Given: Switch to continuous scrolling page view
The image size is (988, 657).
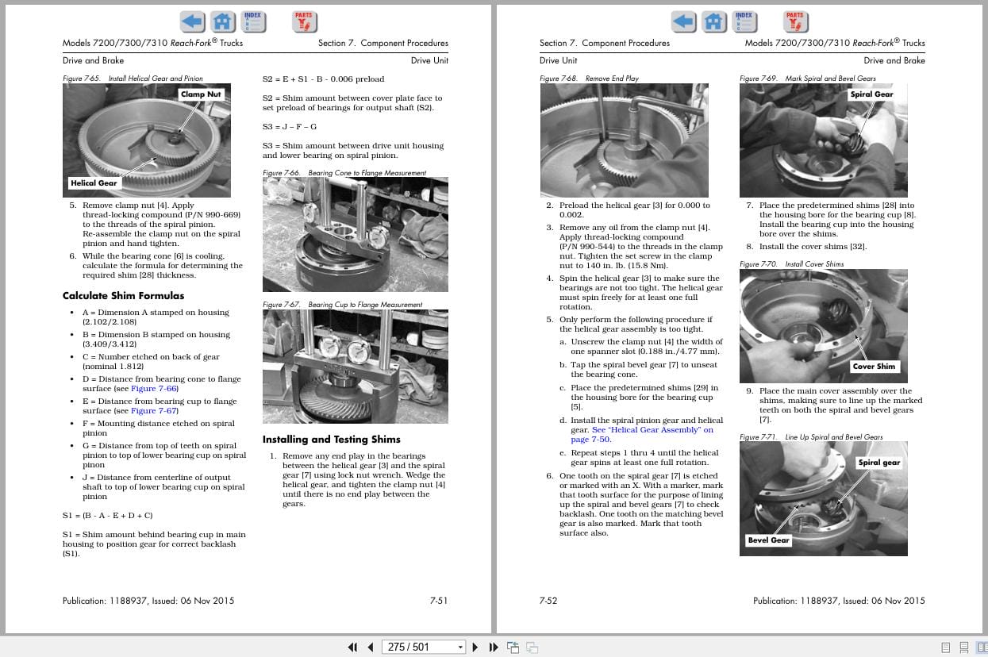Looking at the screenshot, I should point(963,647).
